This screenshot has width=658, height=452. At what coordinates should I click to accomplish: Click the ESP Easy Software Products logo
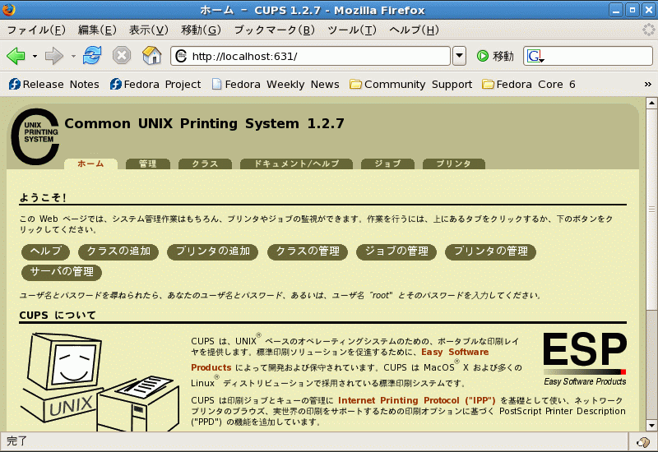585,360
